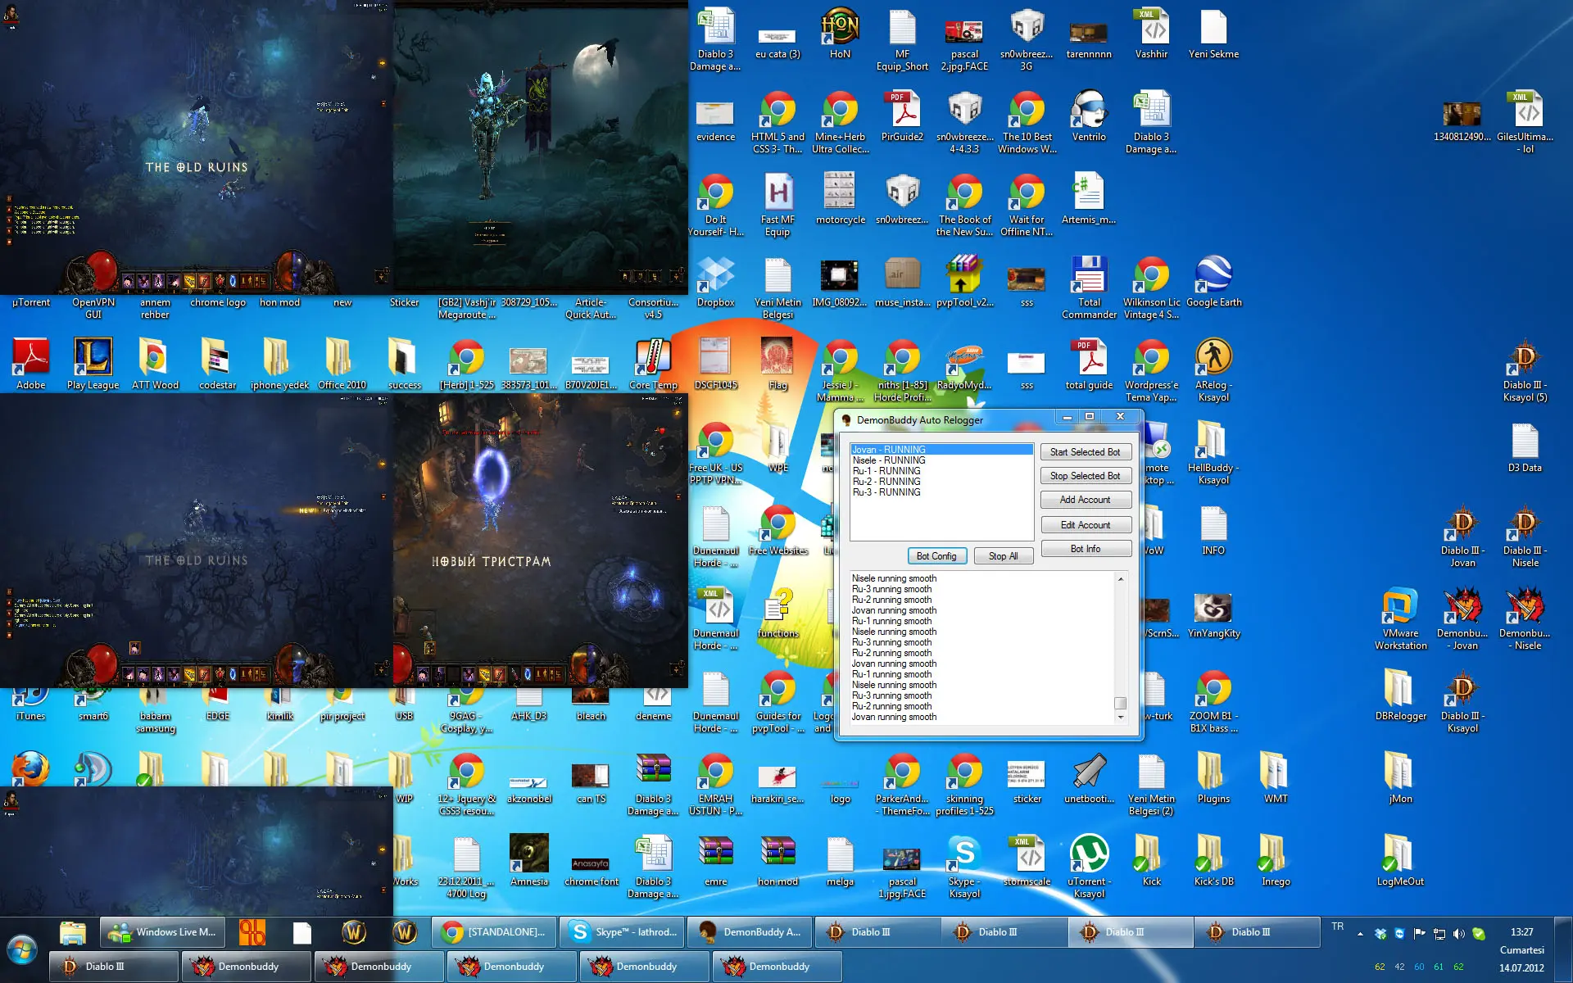Open the LogMeOut folder icon

point(1400,860)
